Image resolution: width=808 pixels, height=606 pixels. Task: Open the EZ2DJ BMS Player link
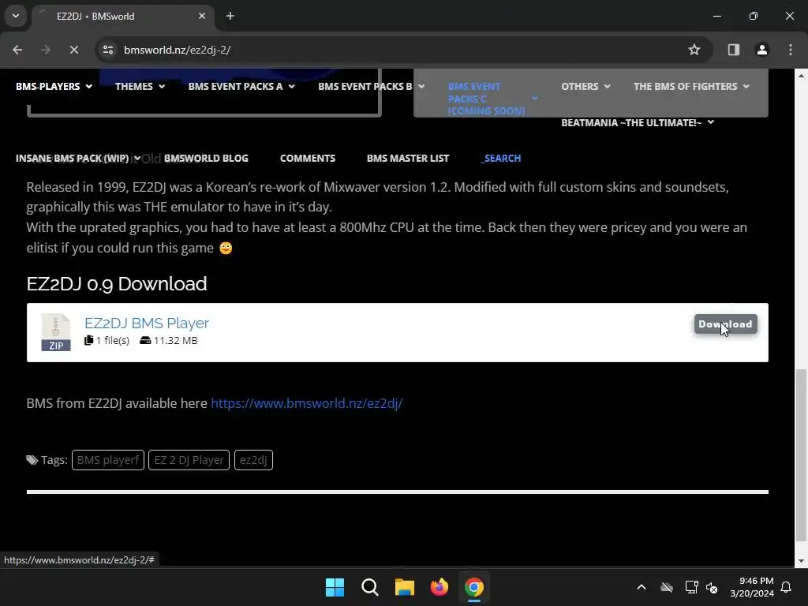(146, 323)
